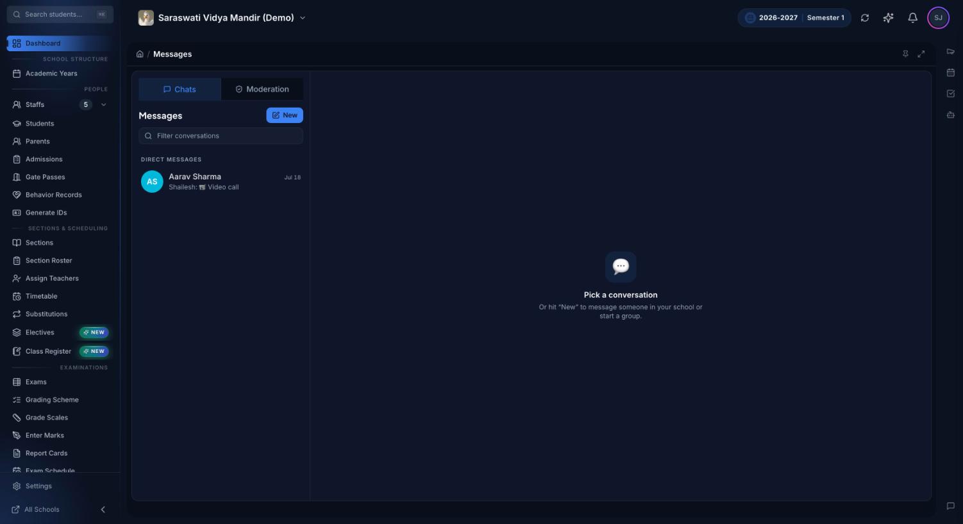Open Grading Scheme in sidebar
The height and width of the screenshot is (524, 963).
pyautogui.click(x=60, y=400)
